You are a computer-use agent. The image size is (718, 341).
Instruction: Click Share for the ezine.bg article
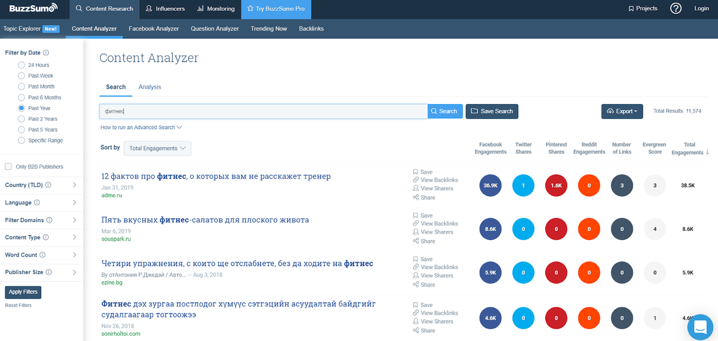[x=424, y=285]
